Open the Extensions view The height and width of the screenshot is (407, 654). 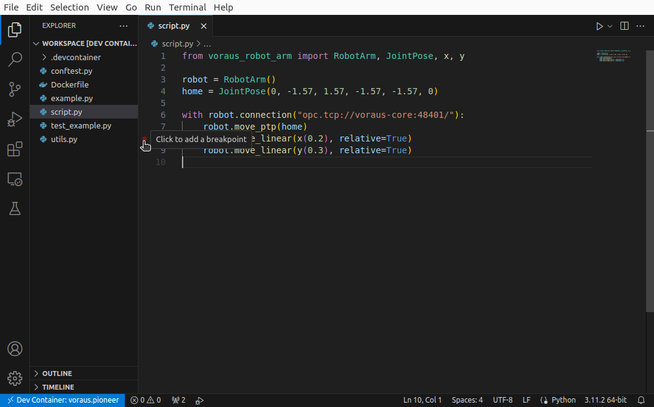[x=15, y=150]
